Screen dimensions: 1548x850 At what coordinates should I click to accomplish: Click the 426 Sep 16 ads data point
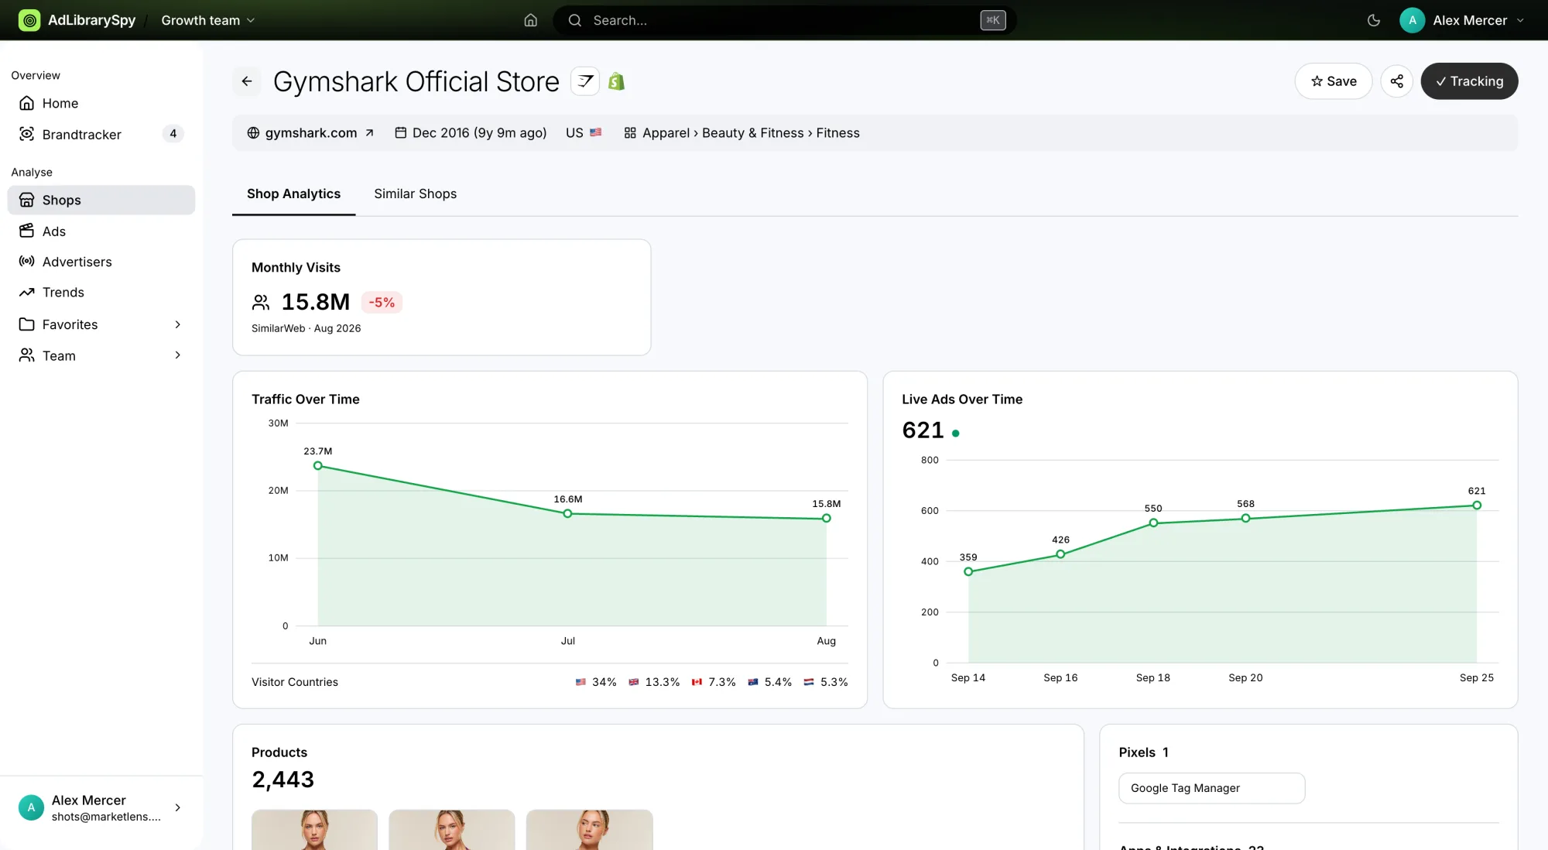pyautogui.click(x=1060, y=554)
